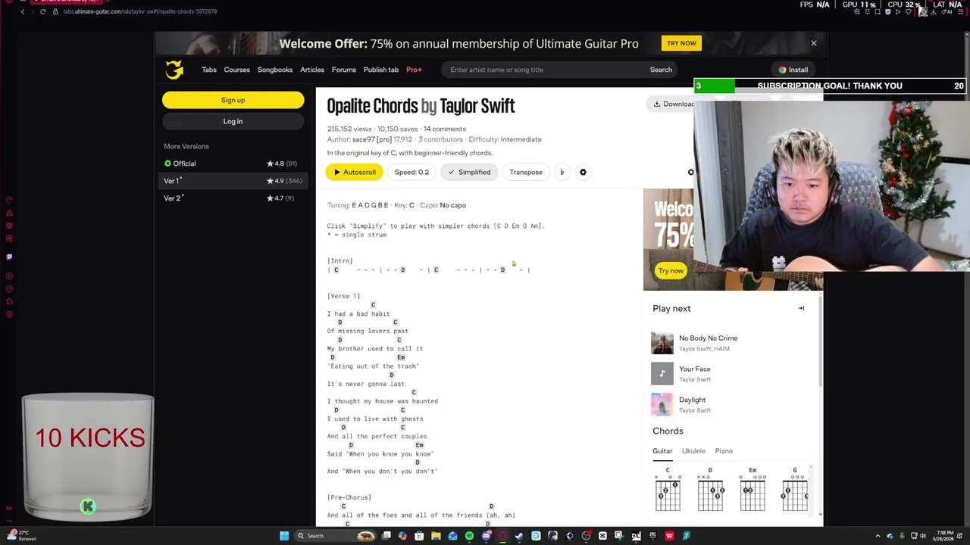Viewport: 970px width, 545px height.
Task: Switch to the Guitar chords tab
Action: [662, 451]
